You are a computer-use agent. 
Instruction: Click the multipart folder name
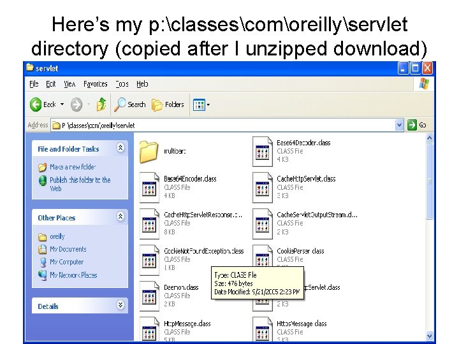tap(175, 151)
